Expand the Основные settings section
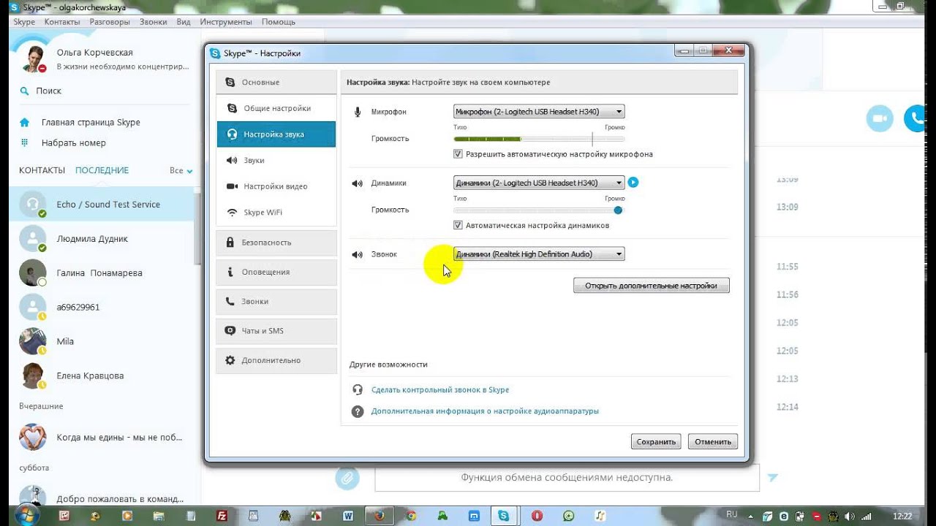 tap(276, 83)
